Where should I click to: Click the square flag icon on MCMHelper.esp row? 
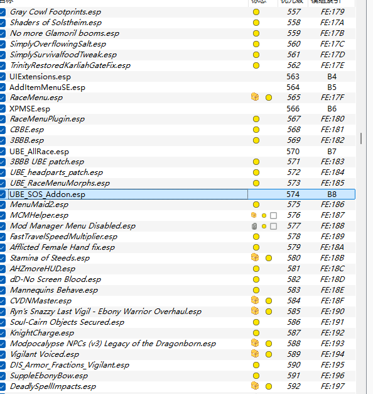click(x=274, y=216)
